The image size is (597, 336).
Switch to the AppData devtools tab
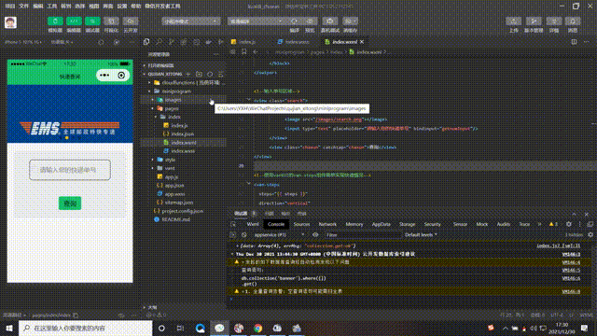[382, 224]
